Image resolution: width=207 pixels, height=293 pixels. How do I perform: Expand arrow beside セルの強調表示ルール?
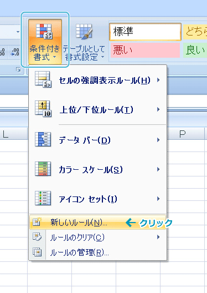pyautogui.click(x=158, y=80)
